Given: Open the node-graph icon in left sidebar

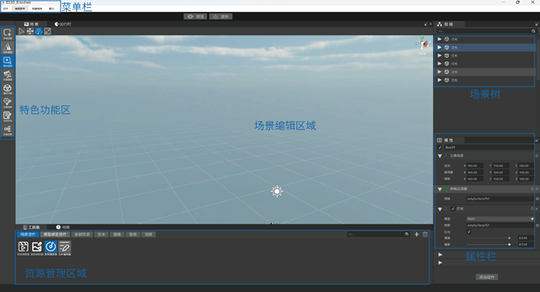Looking at the screenshot, I should (x=7, y=130).
